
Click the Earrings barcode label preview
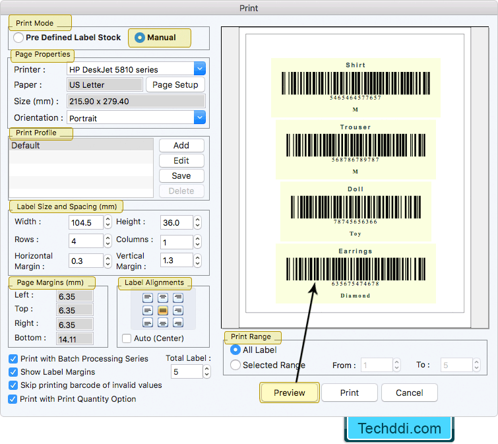coord(356,273)
